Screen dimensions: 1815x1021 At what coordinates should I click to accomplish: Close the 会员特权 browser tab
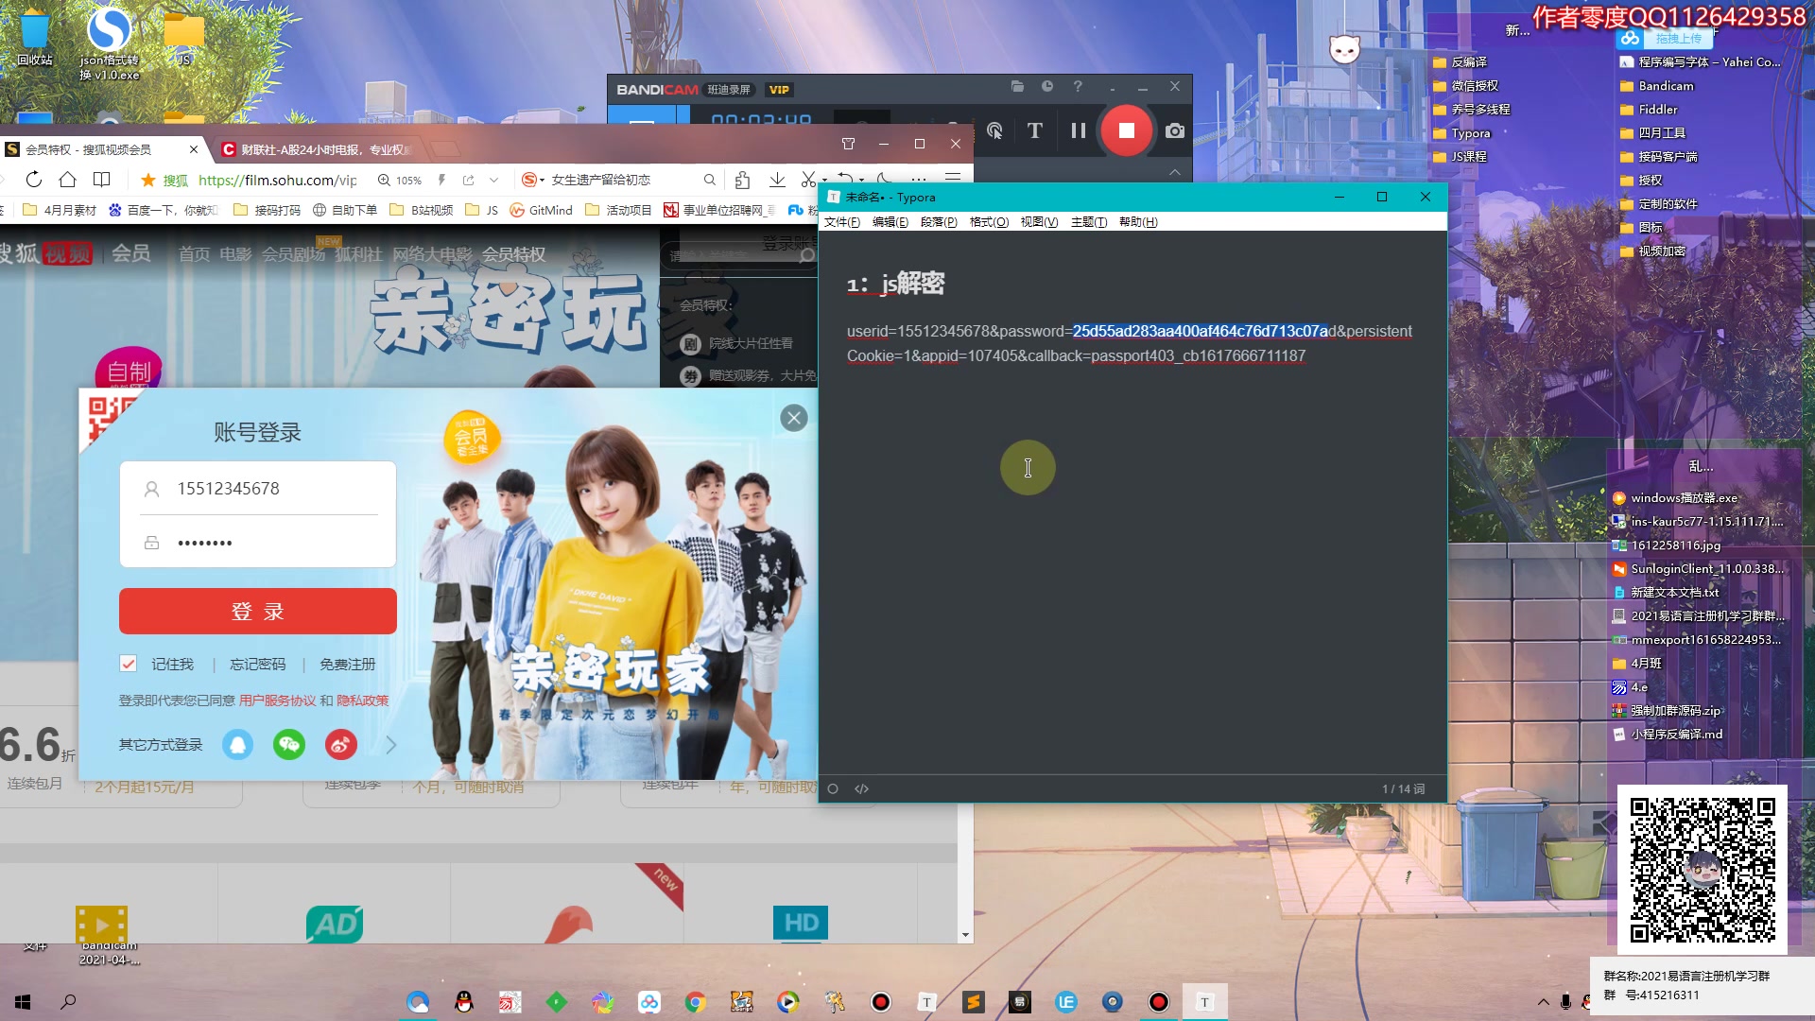coord(194,149)
